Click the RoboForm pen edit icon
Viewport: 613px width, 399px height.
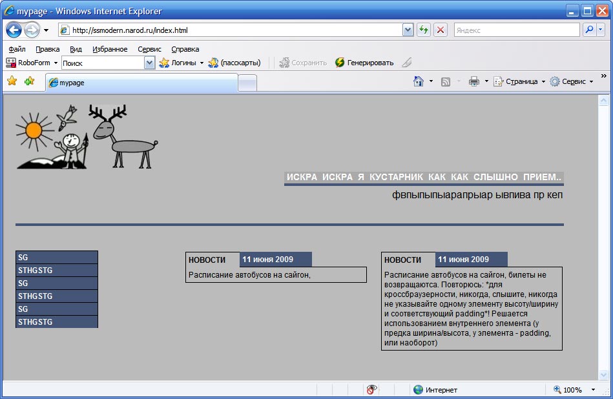(x=407, y=63)
